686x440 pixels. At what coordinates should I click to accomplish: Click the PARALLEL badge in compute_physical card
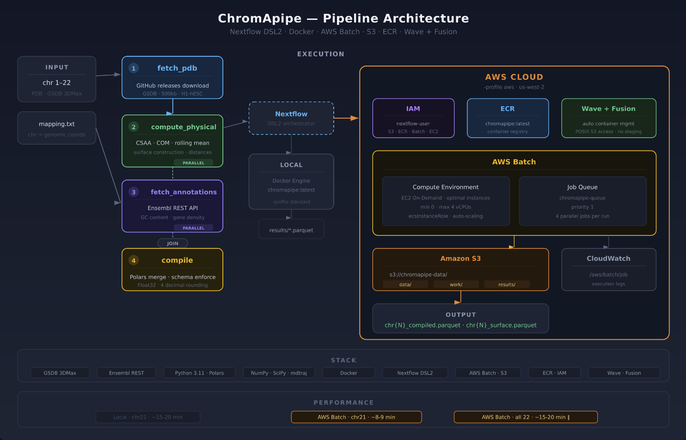click(x=193, y=163)
